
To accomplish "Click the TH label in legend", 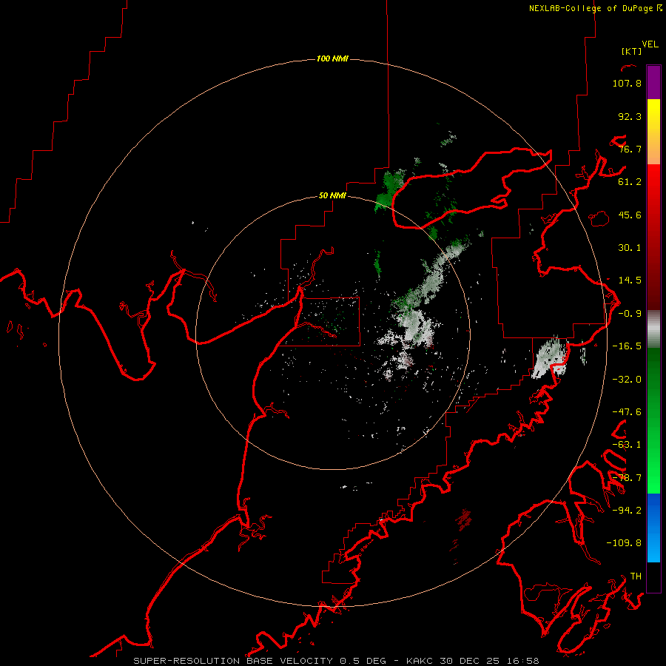I will tap(636, 576).
